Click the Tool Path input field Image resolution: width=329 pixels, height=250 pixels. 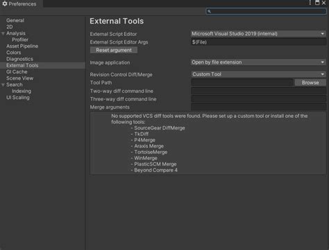[x=242, y=82]
